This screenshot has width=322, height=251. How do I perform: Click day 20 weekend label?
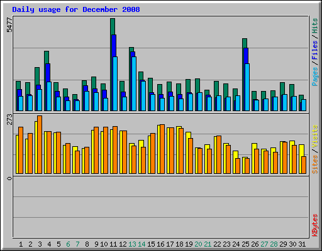198,244
